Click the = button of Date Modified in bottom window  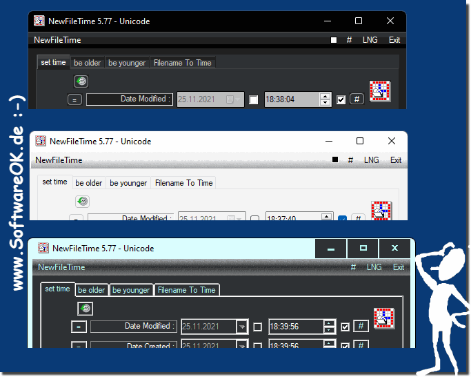[79, 327]
